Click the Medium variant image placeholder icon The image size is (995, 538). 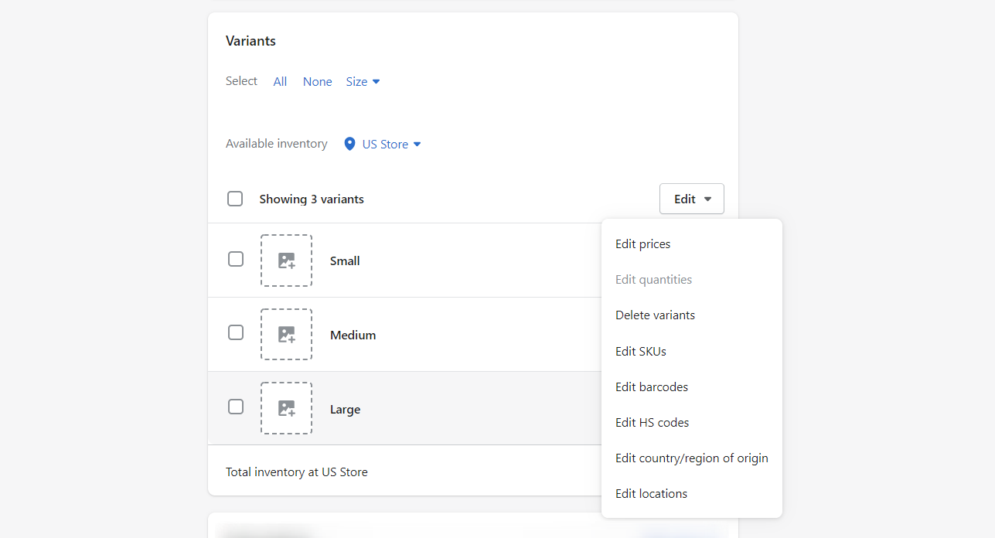[x=286, y=334]
